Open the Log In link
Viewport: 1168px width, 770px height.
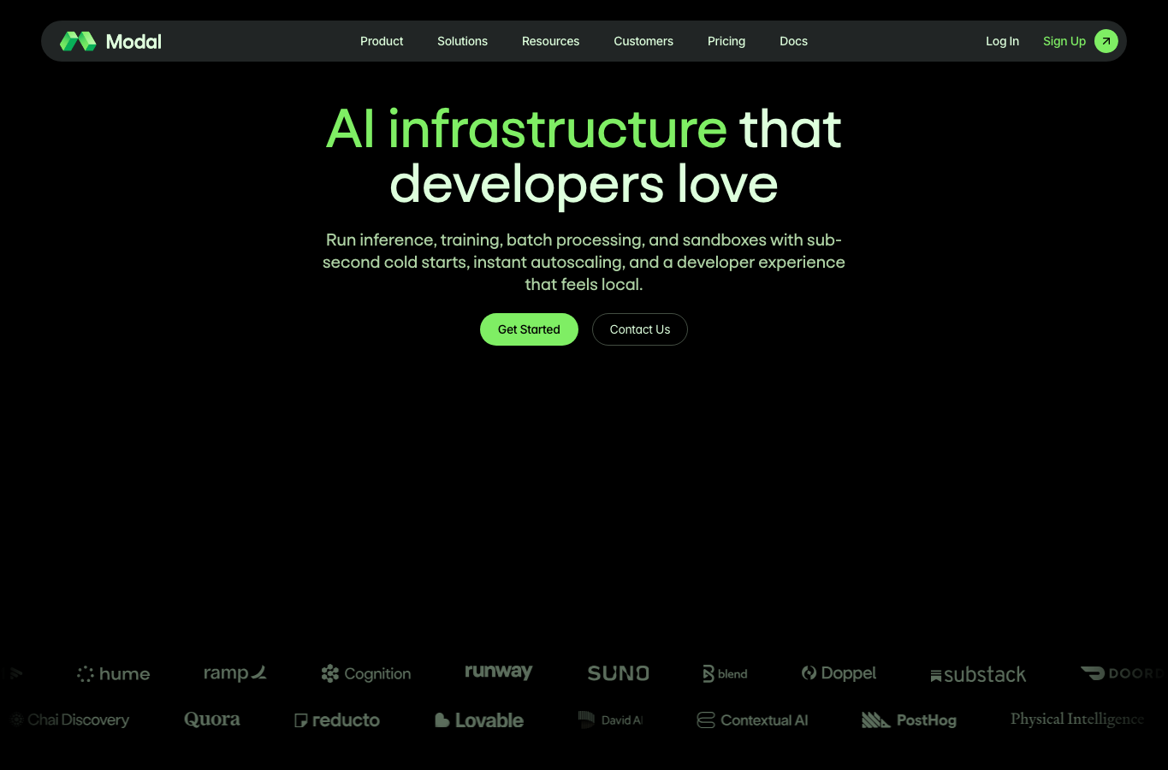(1002, 41)
